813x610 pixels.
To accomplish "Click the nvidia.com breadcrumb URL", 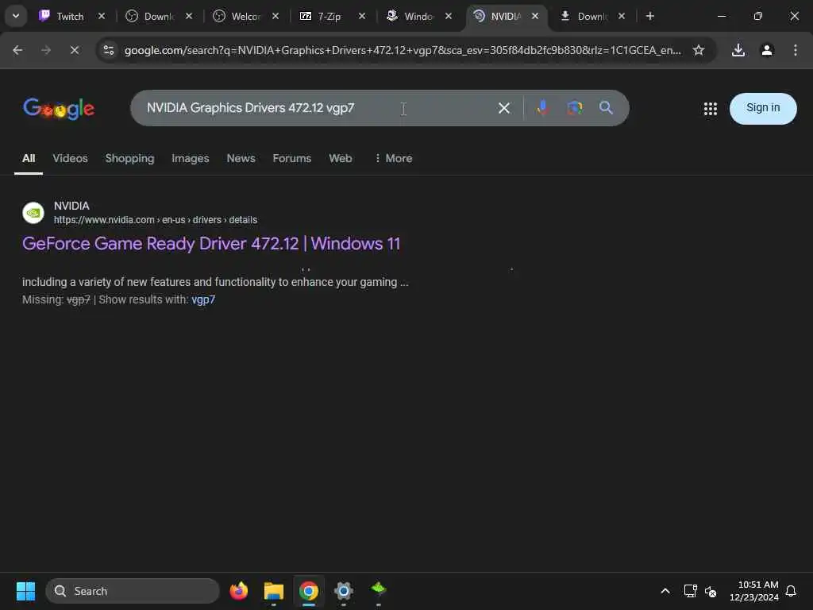I will coord(156,220).
